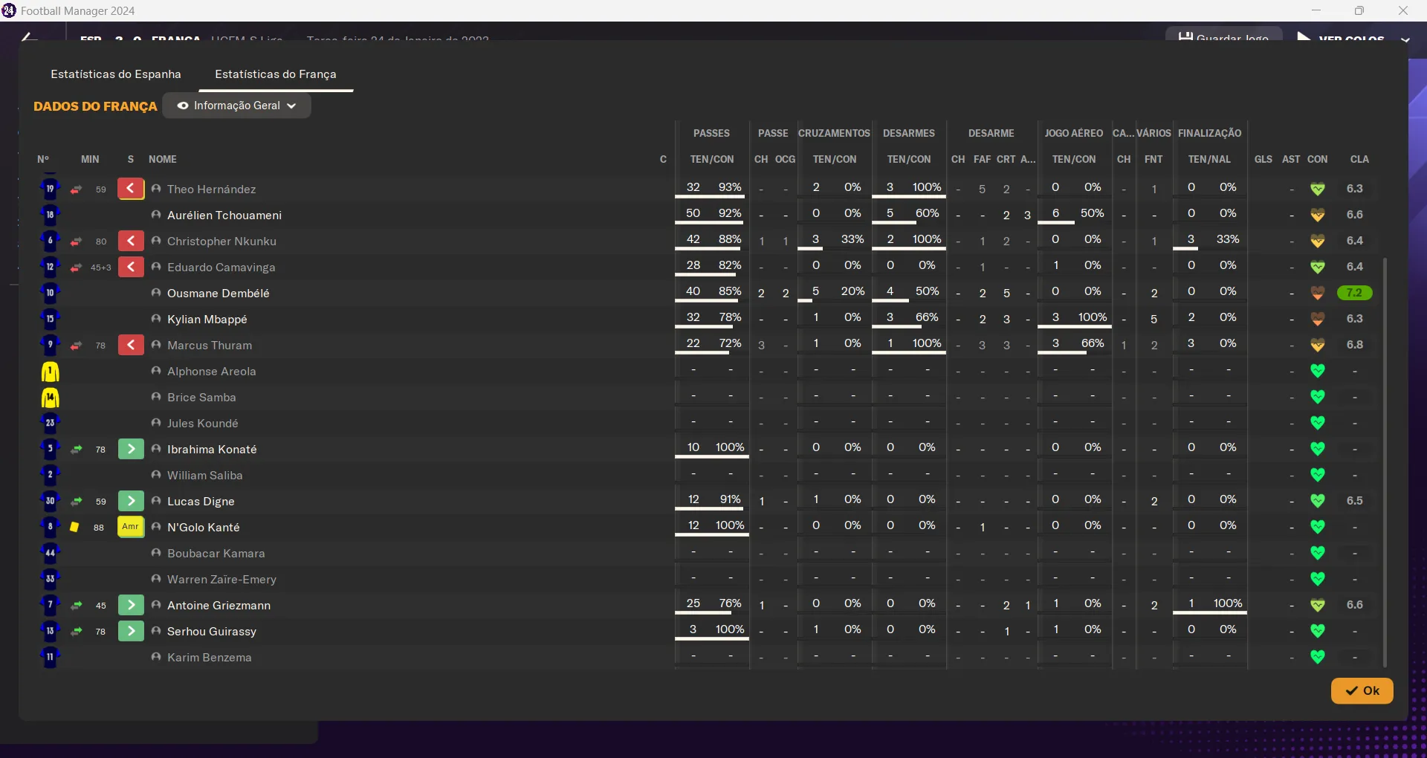The height and width of the screenshot is (758, 1427).
Task: Open Jules Koundé player profile
Action: tap(203, 423)
